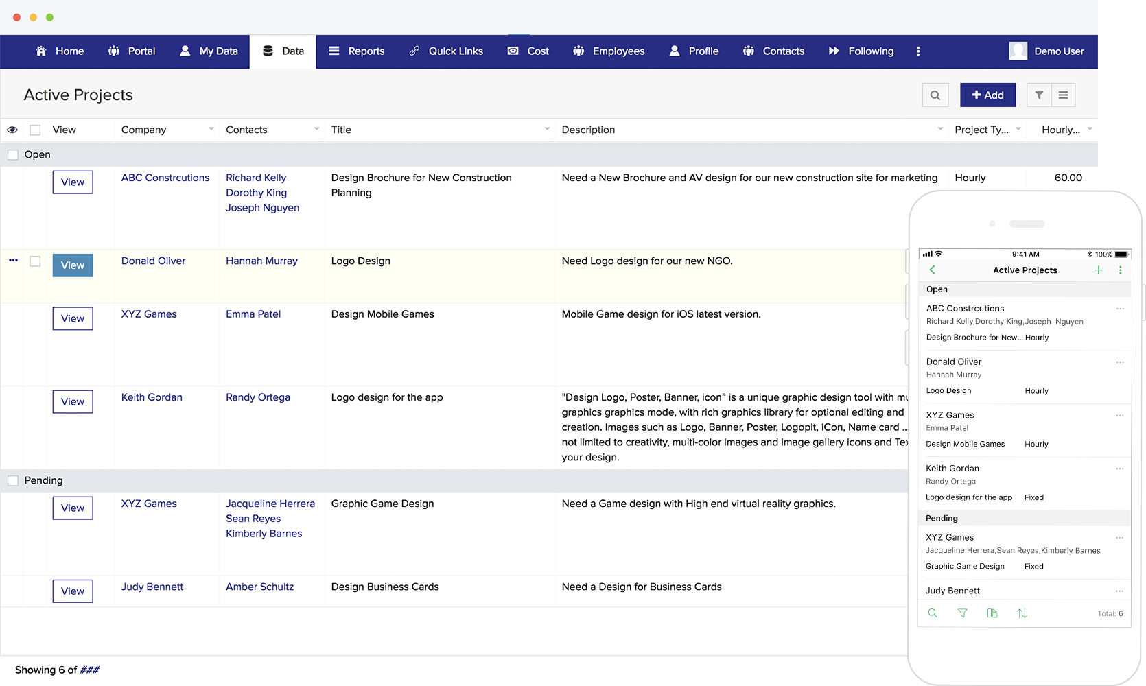Screen dimensions: 1146x686
Task: Open the ABC Constrcutions company link
Action: pos(165,178)
